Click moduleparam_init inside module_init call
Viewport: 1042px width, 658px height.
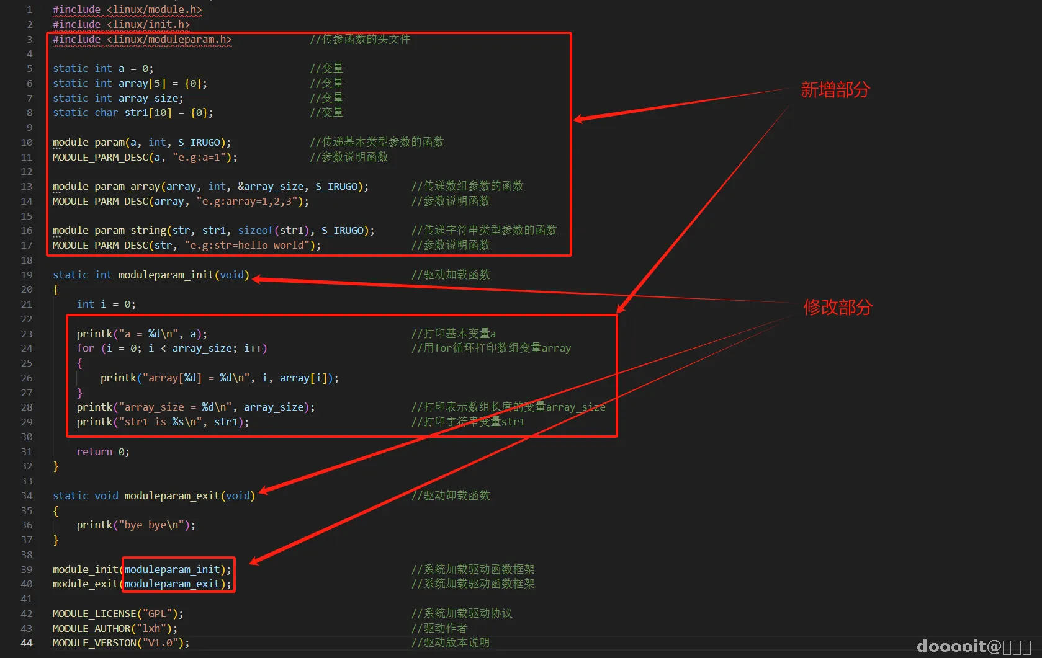pos(172,569)
